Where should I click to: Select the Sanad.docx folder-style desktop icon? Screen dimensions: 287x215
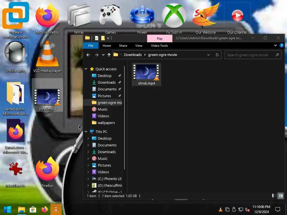click(x=16, y=99)
